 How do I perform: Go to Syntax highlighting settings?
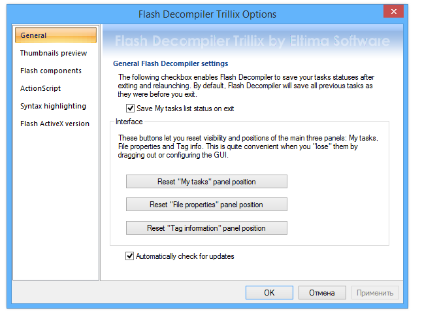(54, 106)
